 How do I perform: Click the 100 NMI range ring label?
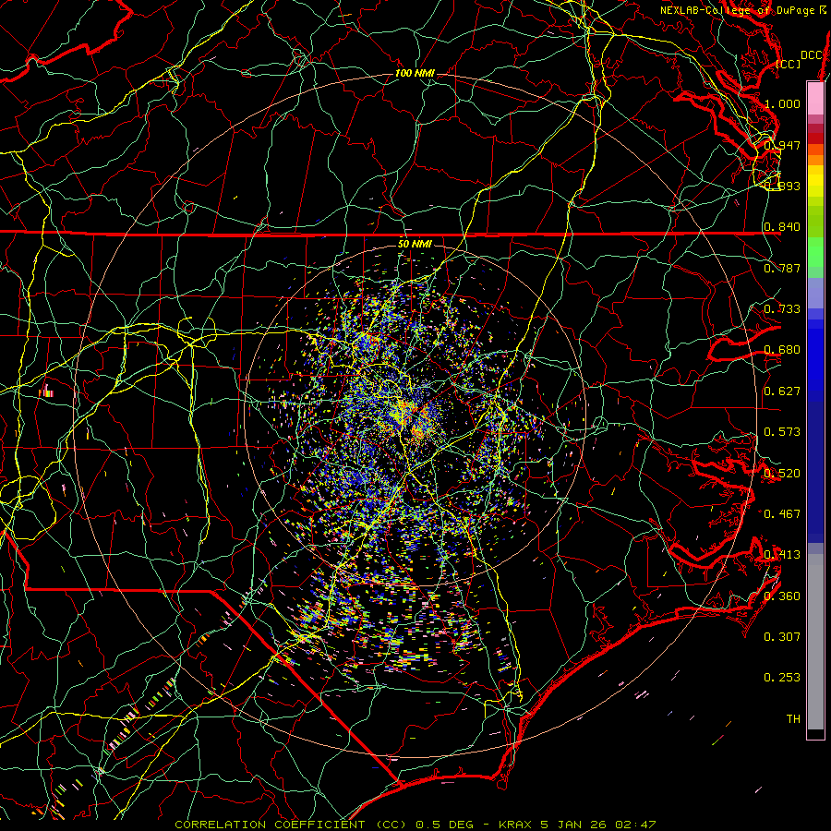click(415, 73)
